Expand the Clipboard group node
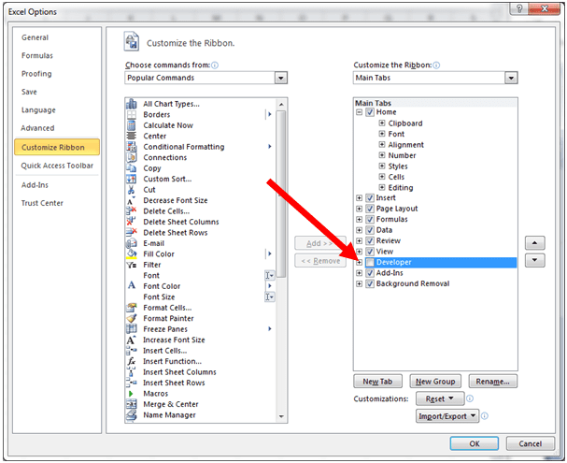567x463 pixels. coord(382,123)
